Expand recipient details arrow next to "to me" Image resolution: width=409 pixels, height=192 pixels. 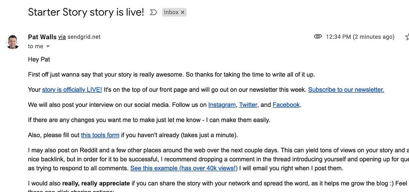[x=48, y=47]
